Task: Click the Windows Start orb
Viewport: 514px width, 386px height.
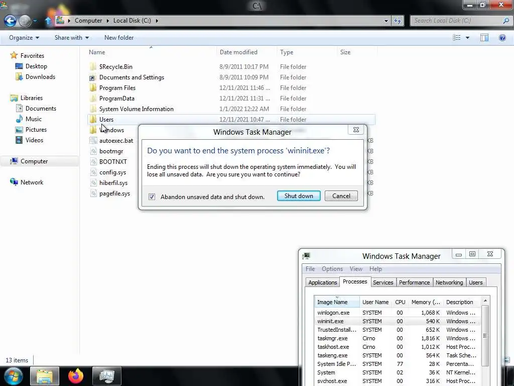Action: pyautogui.click(x=13, y=376)
